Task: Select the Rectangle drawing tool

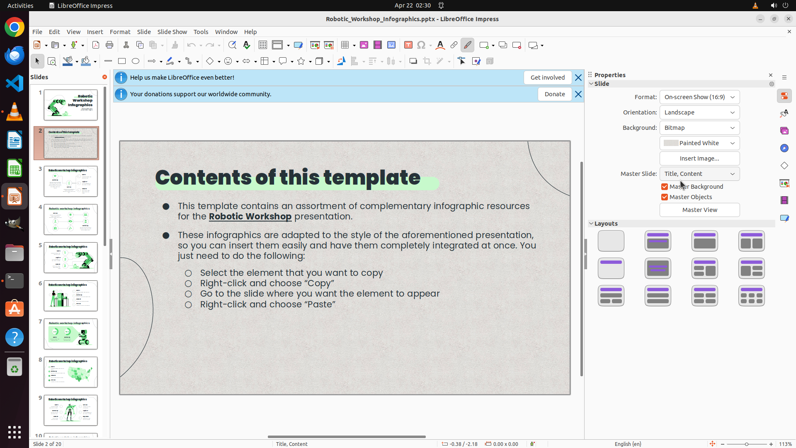Action: point(122,61)
